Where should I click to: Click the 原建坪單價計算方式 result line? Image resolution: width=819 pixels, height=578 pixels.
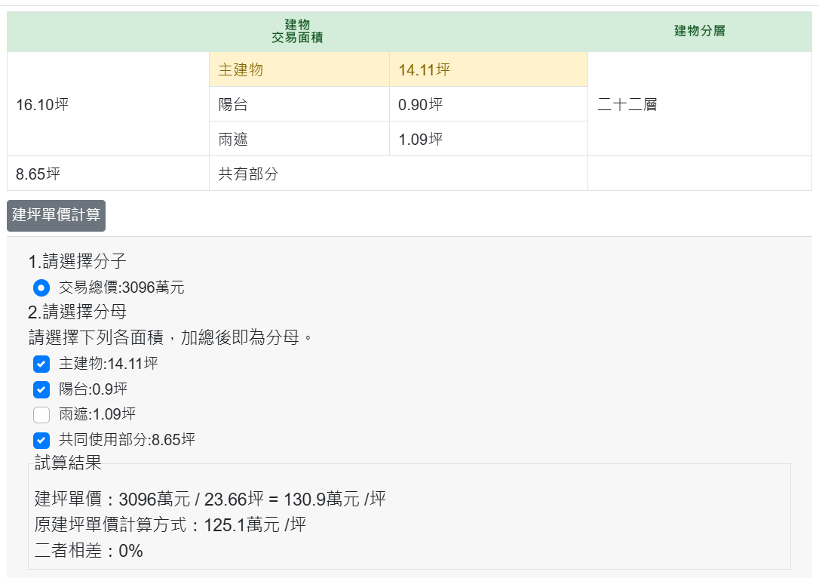(170, 525)
